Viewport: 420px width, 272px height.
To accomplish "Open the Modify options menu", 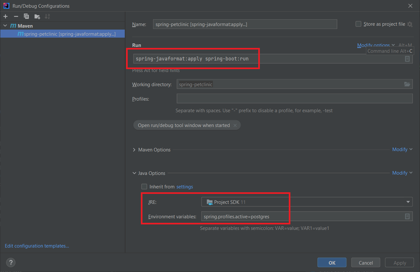I will click(x=376, y=45).
